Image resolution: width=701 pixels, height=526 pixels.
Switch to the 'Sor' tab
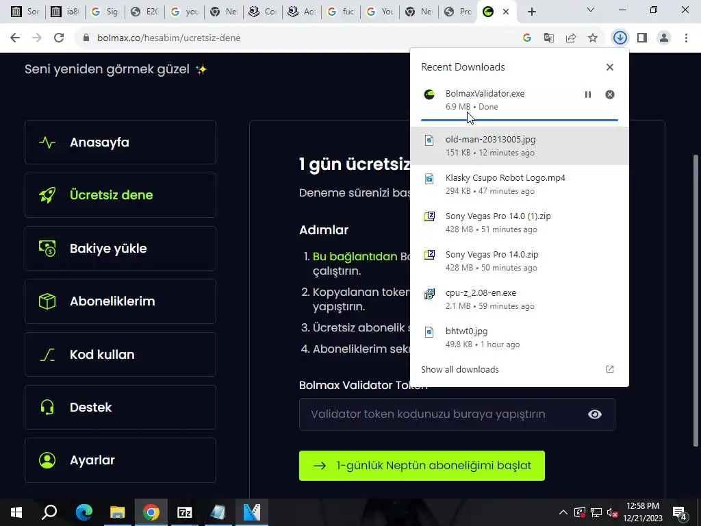(25, 12)
